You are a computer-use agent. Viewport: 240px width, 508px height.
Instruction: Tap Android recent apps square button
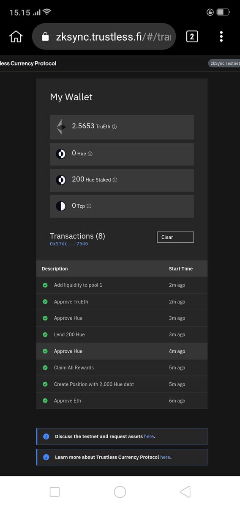coord(55,492)
